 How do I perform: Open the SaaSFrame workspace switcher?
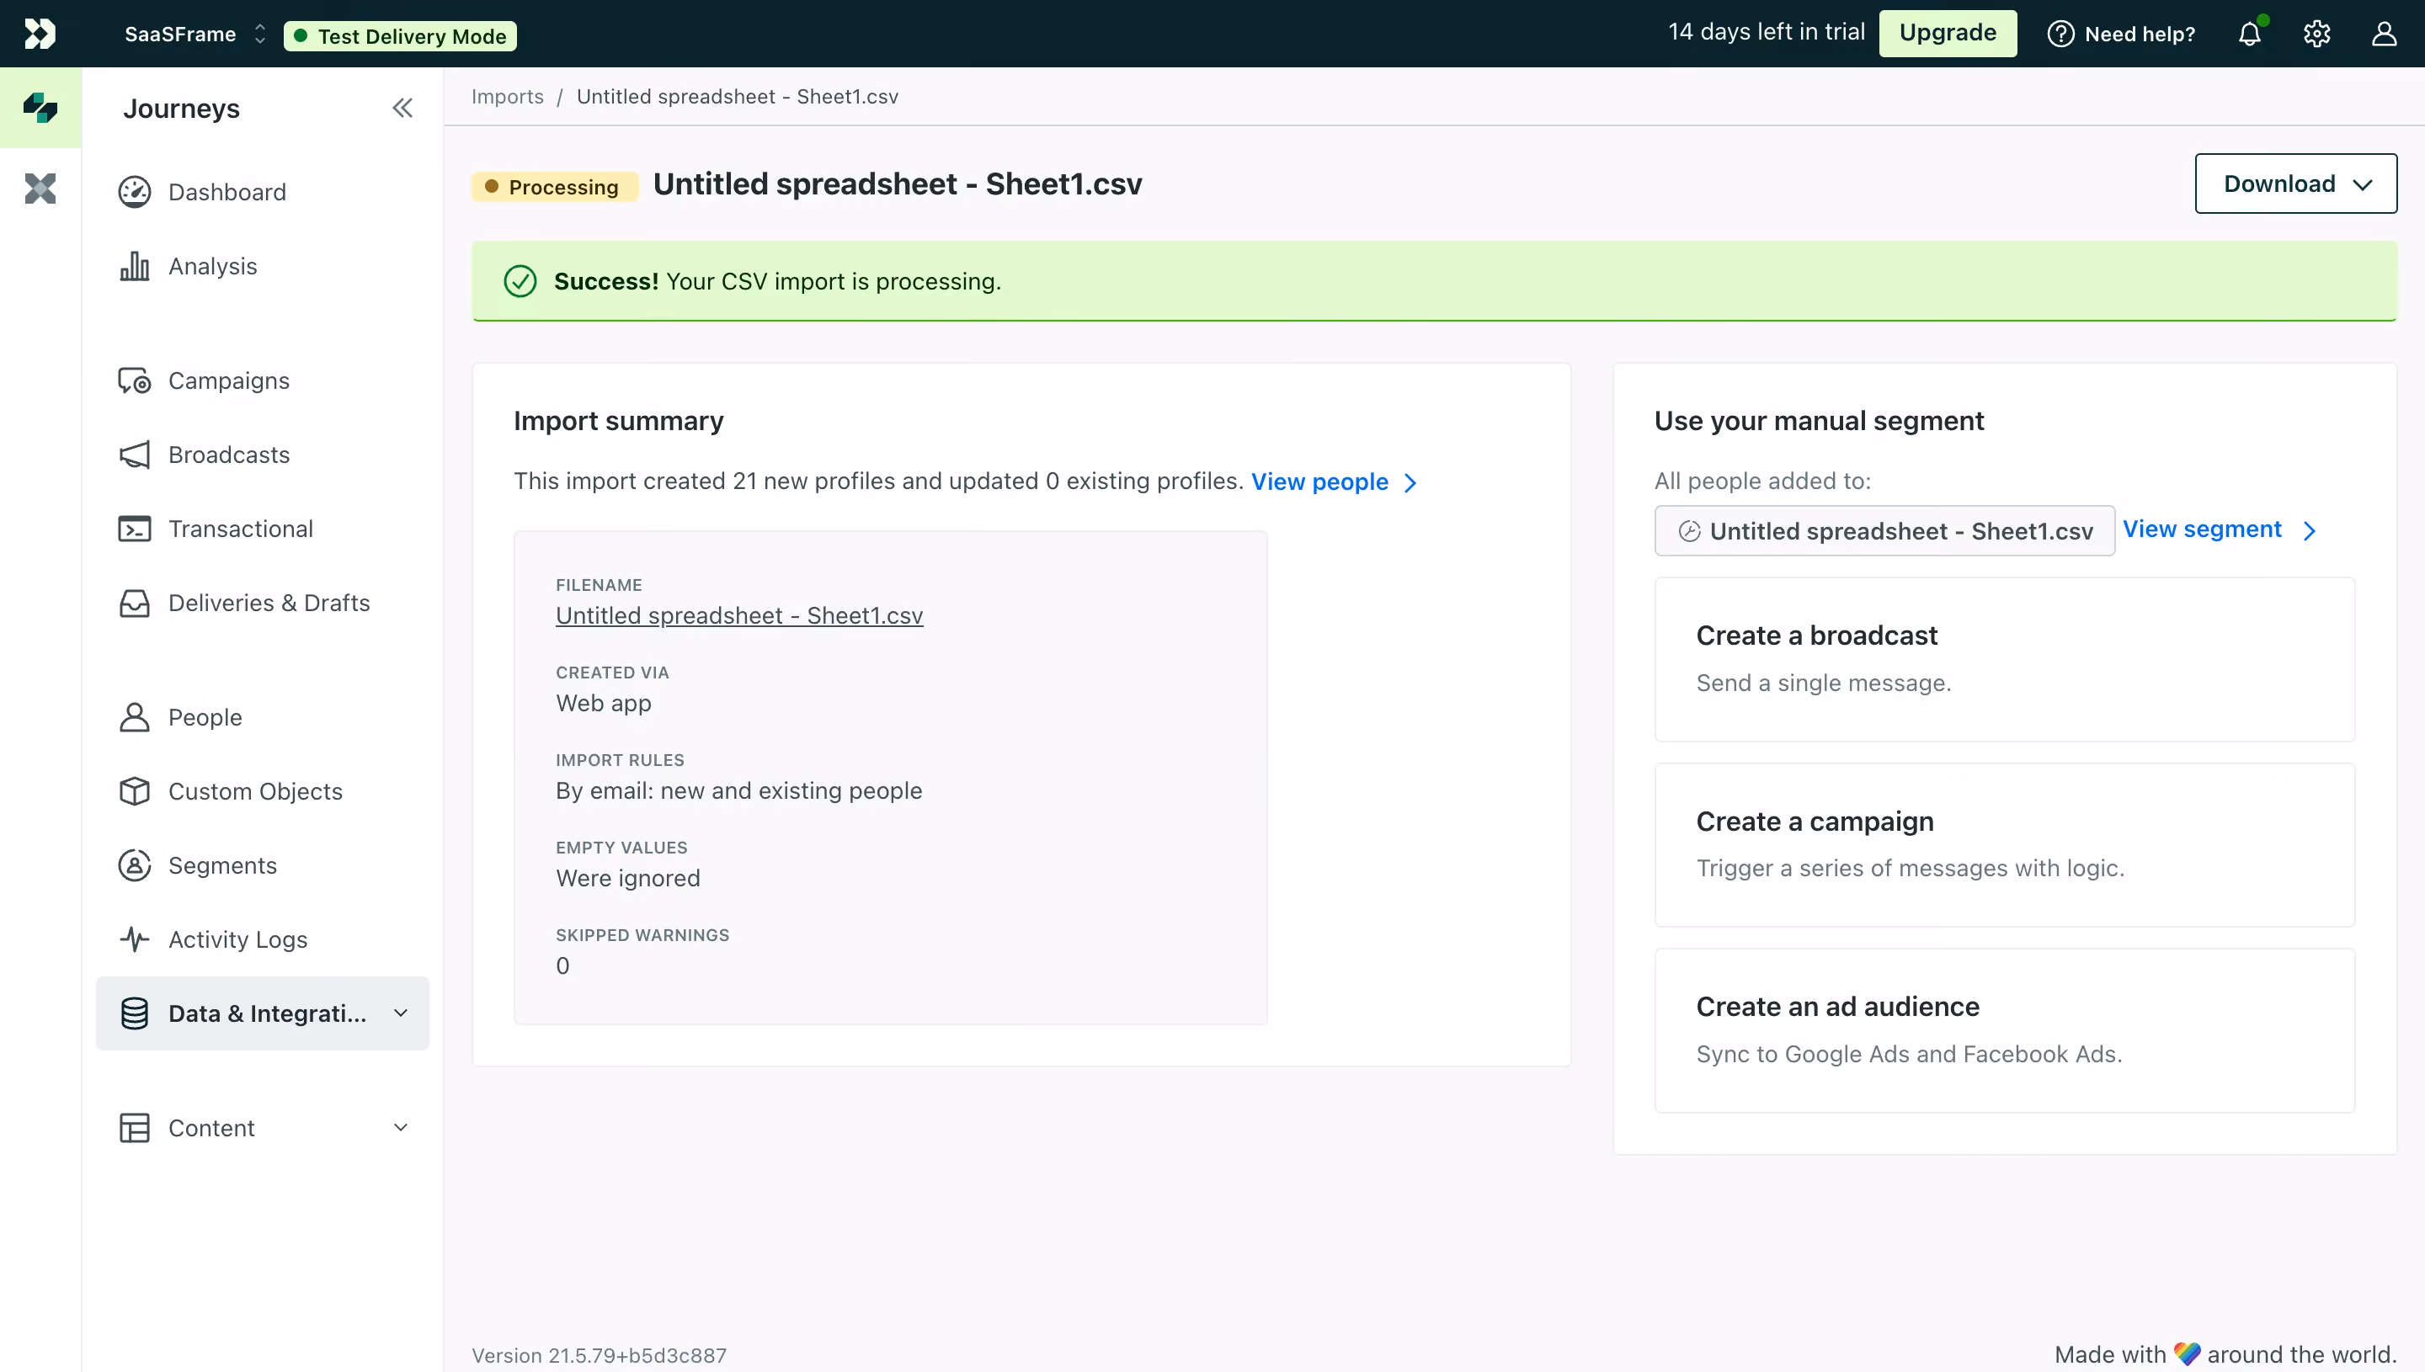(196, 35)
